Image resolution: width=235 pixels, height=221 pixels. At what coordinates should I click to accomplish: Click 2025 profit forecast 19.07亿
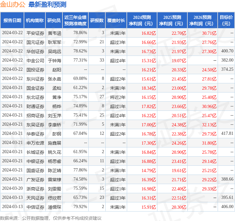tap(179, 61)
